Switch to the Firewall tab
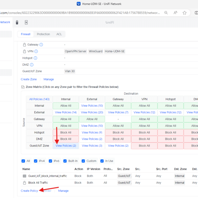The image size is (198, 198). 26,34
